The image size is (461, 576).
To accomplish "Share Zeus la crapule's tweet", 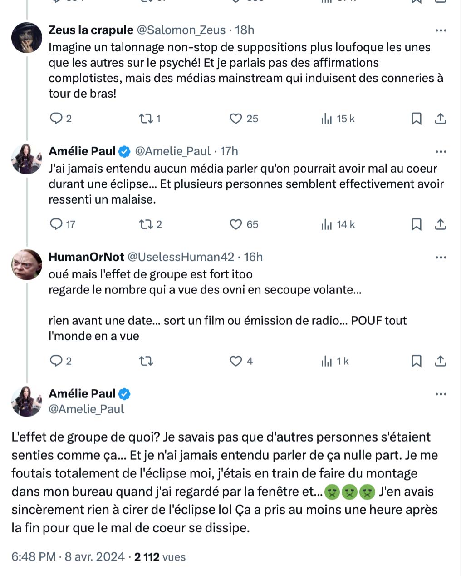I will click(441, 119).
